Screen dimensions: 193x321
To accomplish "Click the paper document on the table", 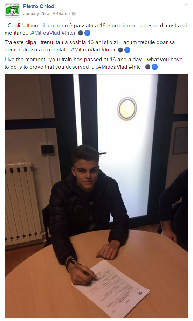I will (111, 288).
